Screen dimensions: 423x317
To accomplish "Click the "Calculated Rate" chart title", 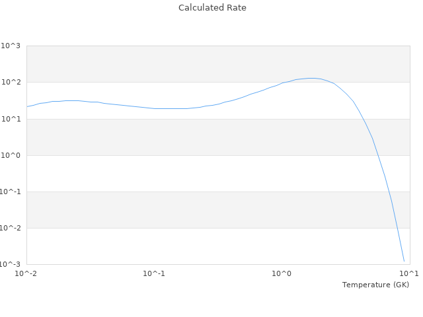I will 212,8.
